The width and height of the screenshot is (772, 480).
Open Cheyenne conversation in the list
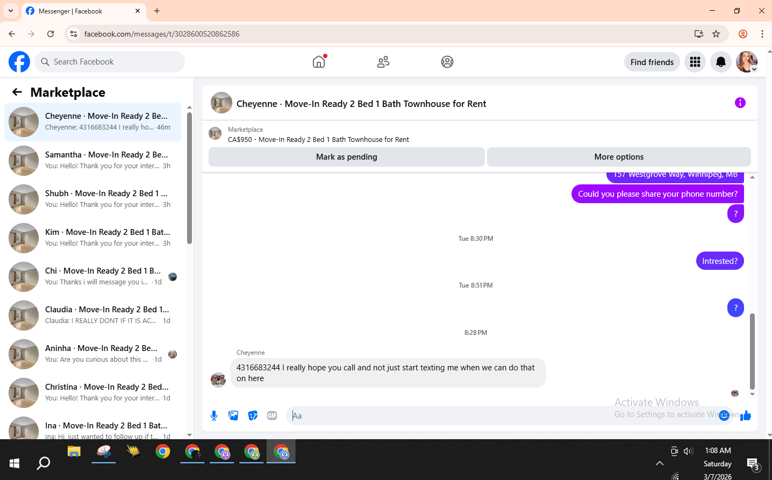pyautogui.click(x=92, y=122)
